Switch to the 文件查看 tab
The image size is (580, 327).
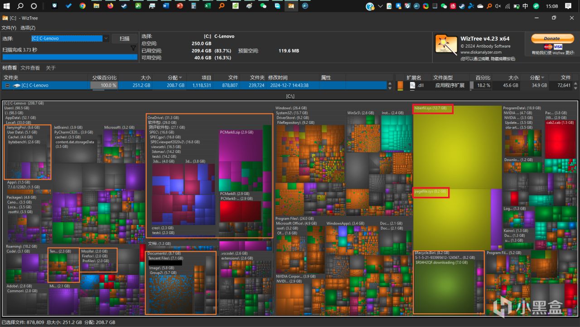(x=30, y=68)
